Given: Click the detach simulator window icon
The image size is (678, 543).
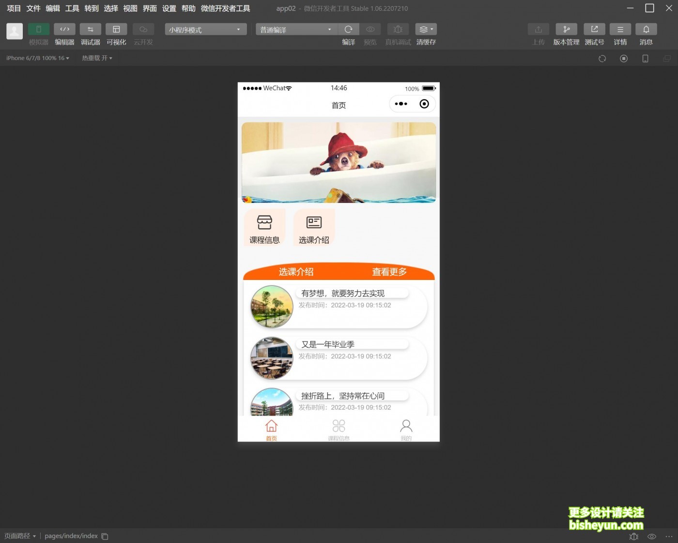Looking at the screenshot, I should point(667,59).
